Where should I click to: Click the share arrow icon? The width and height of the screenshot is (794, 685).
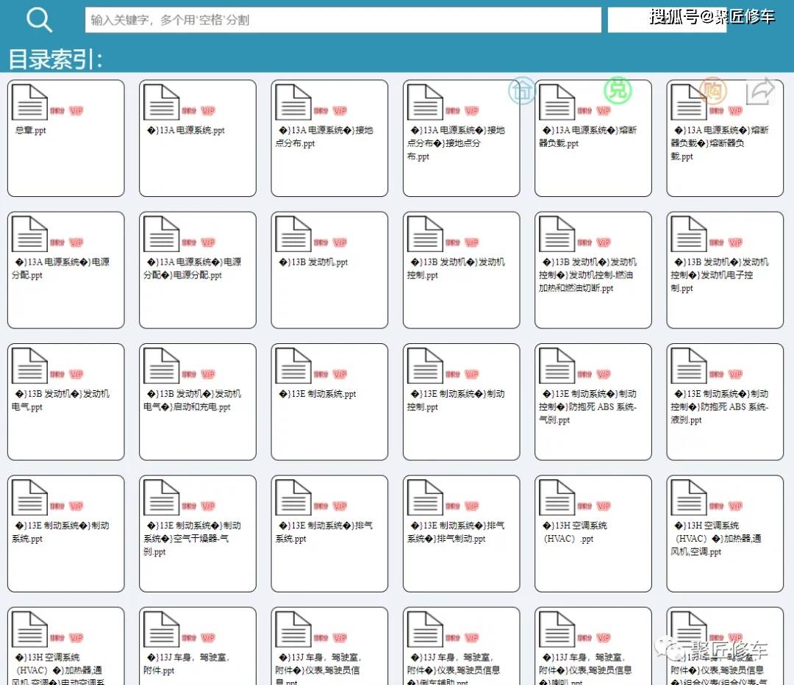pyautogui.click(x=760, y=91)
